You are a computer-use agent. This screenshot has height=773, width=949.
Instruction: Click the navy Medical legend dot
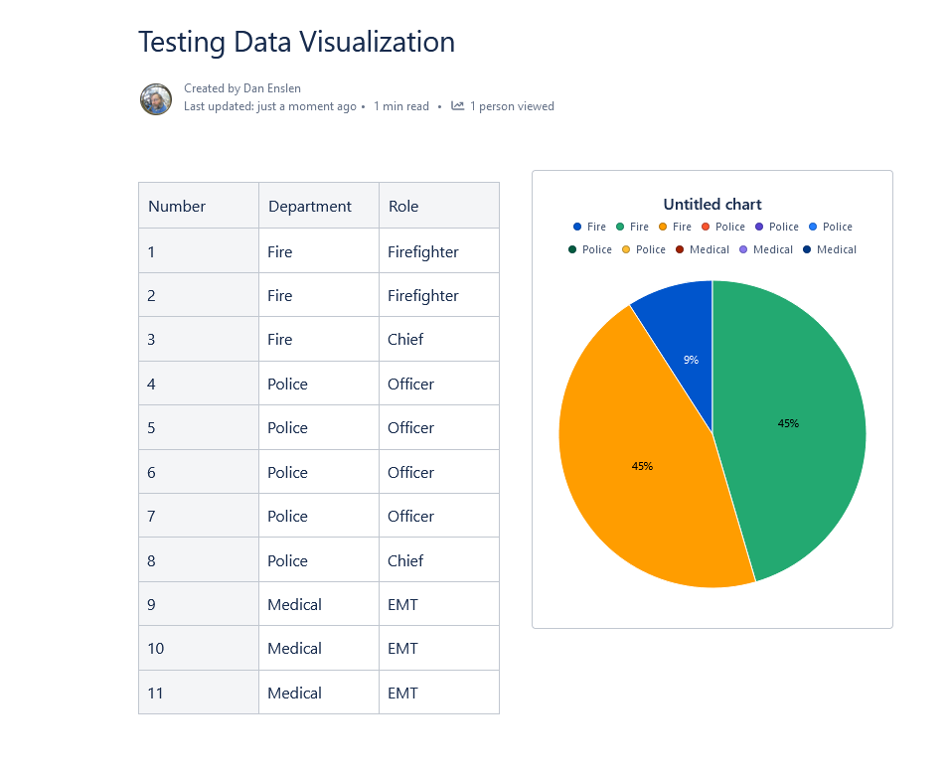click(805, 249)
